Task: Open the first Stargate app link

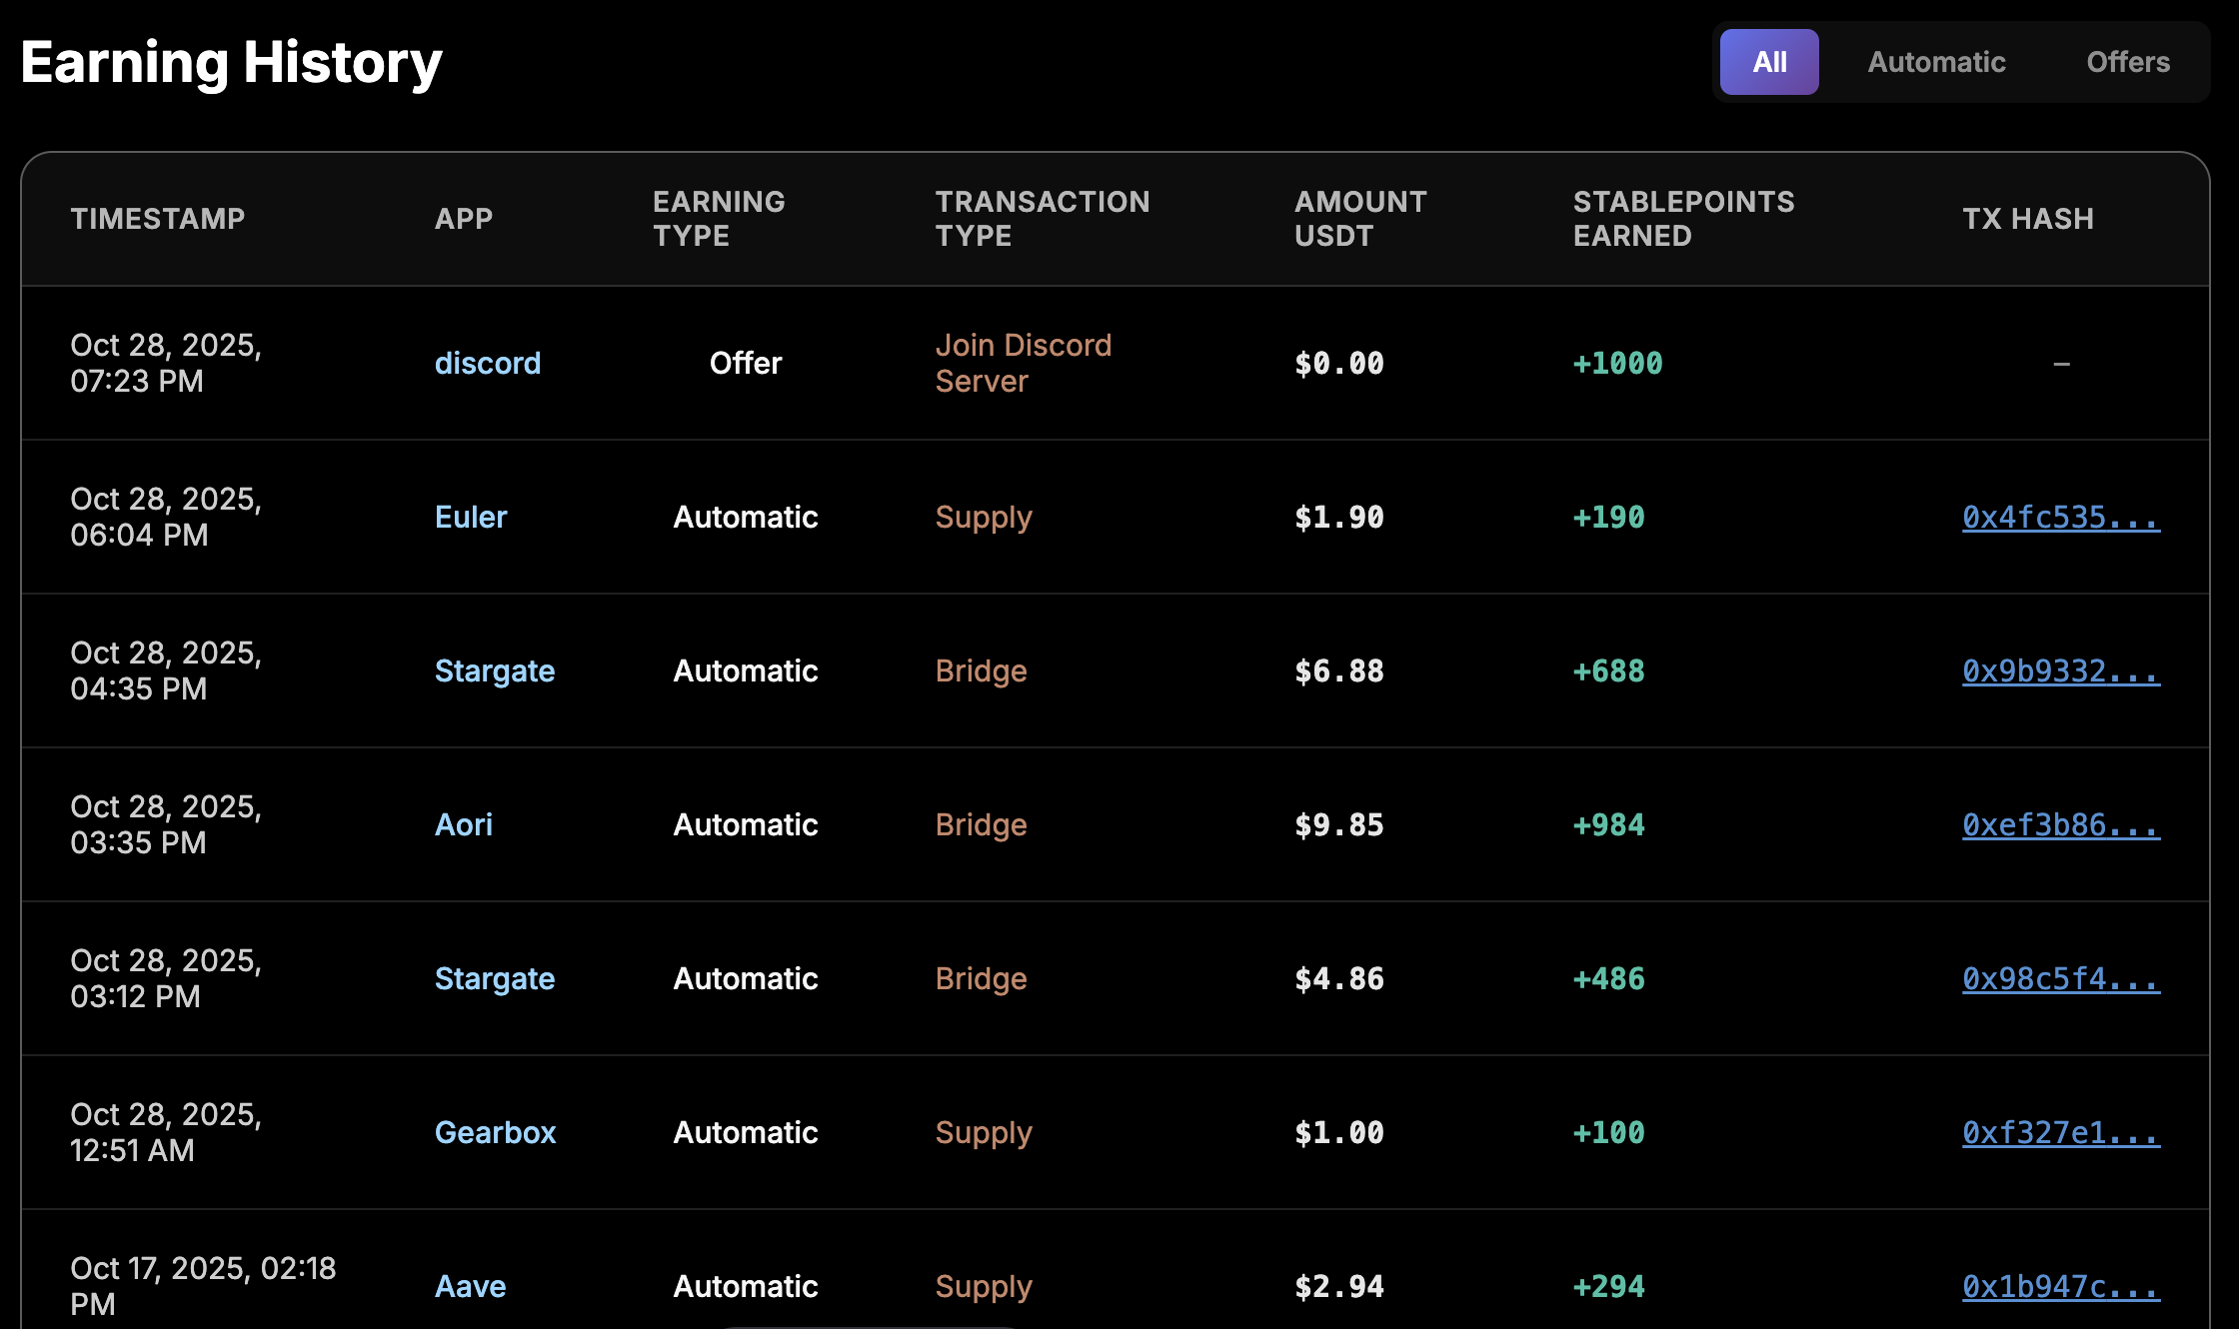Action: 495,670
